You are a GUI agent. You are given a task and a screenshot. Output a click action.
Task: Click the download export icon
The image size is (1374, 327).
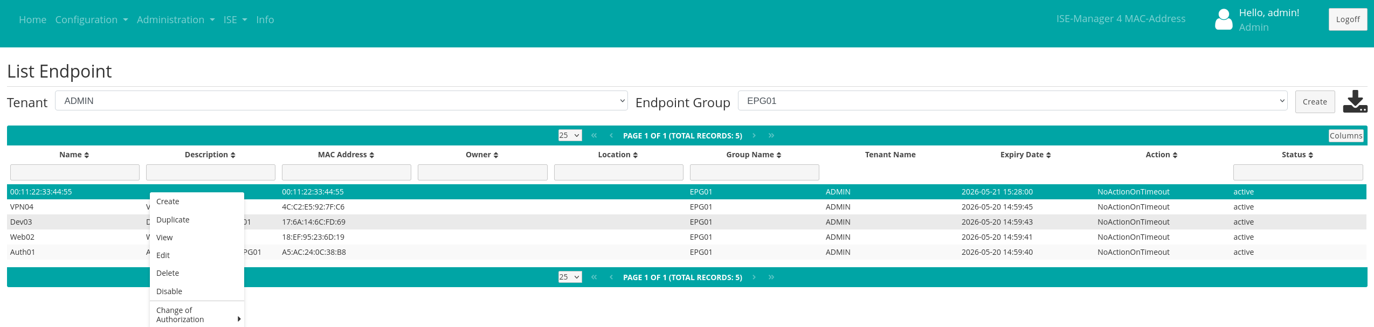[x=1355, y=101]
